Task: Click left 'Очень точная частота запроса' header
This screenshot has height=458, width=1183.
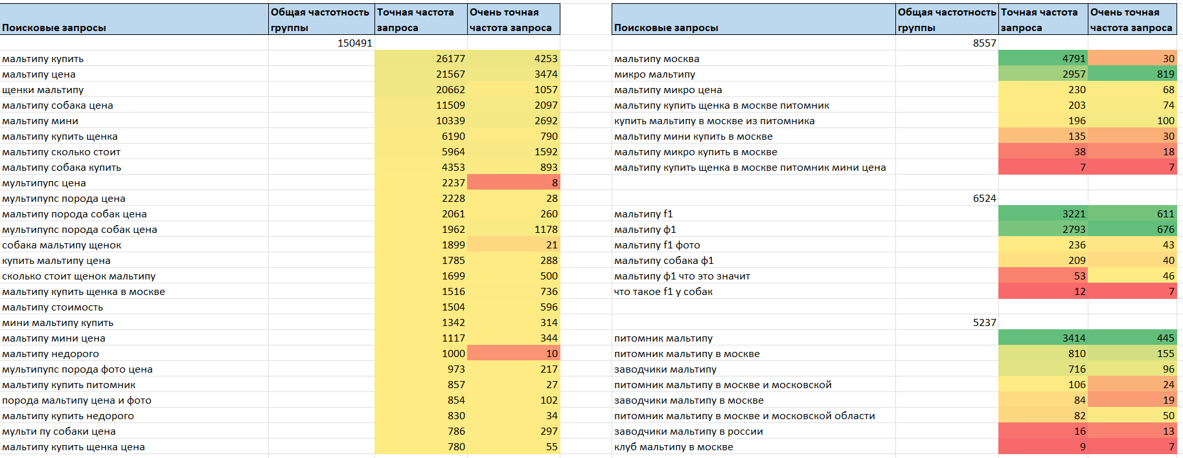Action: coord(514,19)
